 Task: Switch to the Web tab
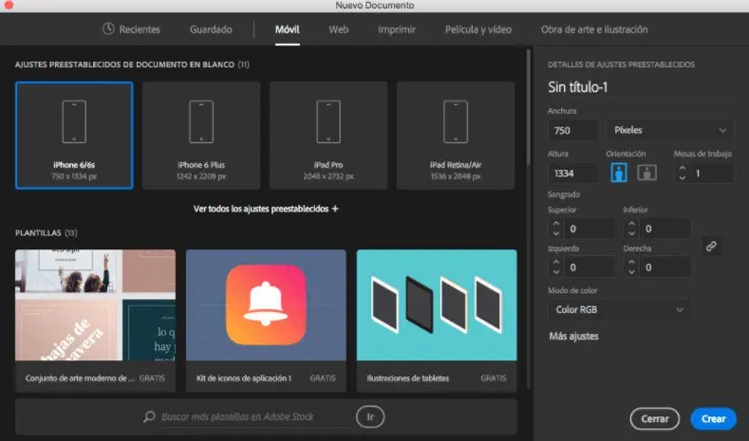(x=339, y=29)
